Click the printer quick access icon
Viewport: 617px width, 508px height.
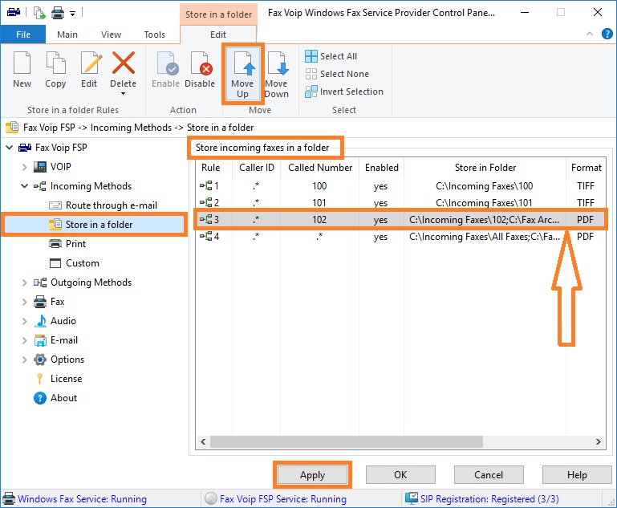pyautogui.click(x=58, y=13)
